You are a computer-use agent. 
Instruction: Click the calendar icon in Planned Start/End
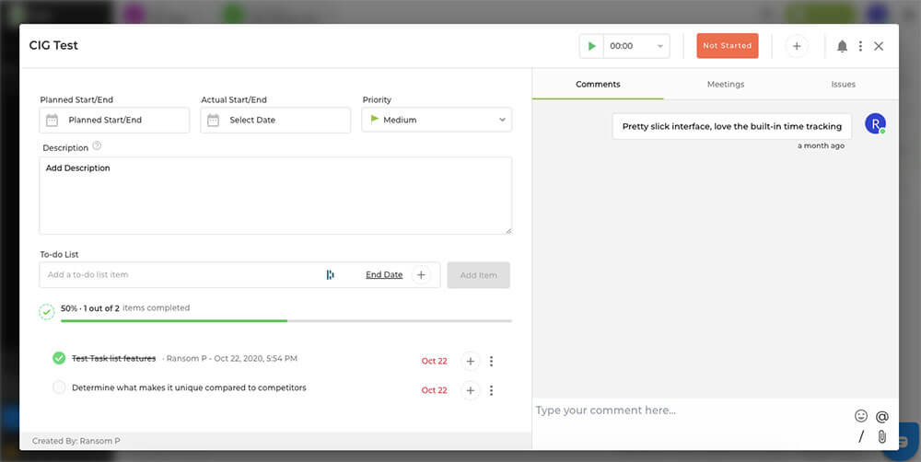click(x=52, y=121)
